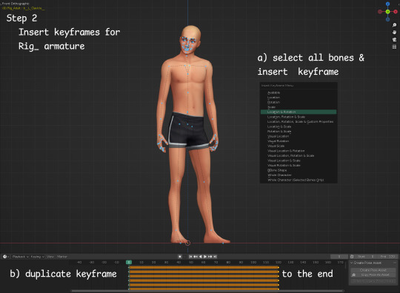Collapse the Create Pose Asset panel
Screen dimensions: 400x293
(x=352, y=263)
